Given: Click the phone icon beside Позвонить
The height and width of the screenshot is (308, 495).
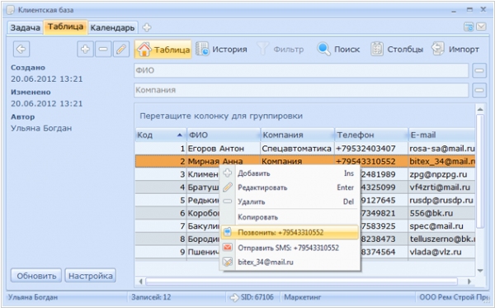Looking at the screenshot, I should [x=228, y=233].
